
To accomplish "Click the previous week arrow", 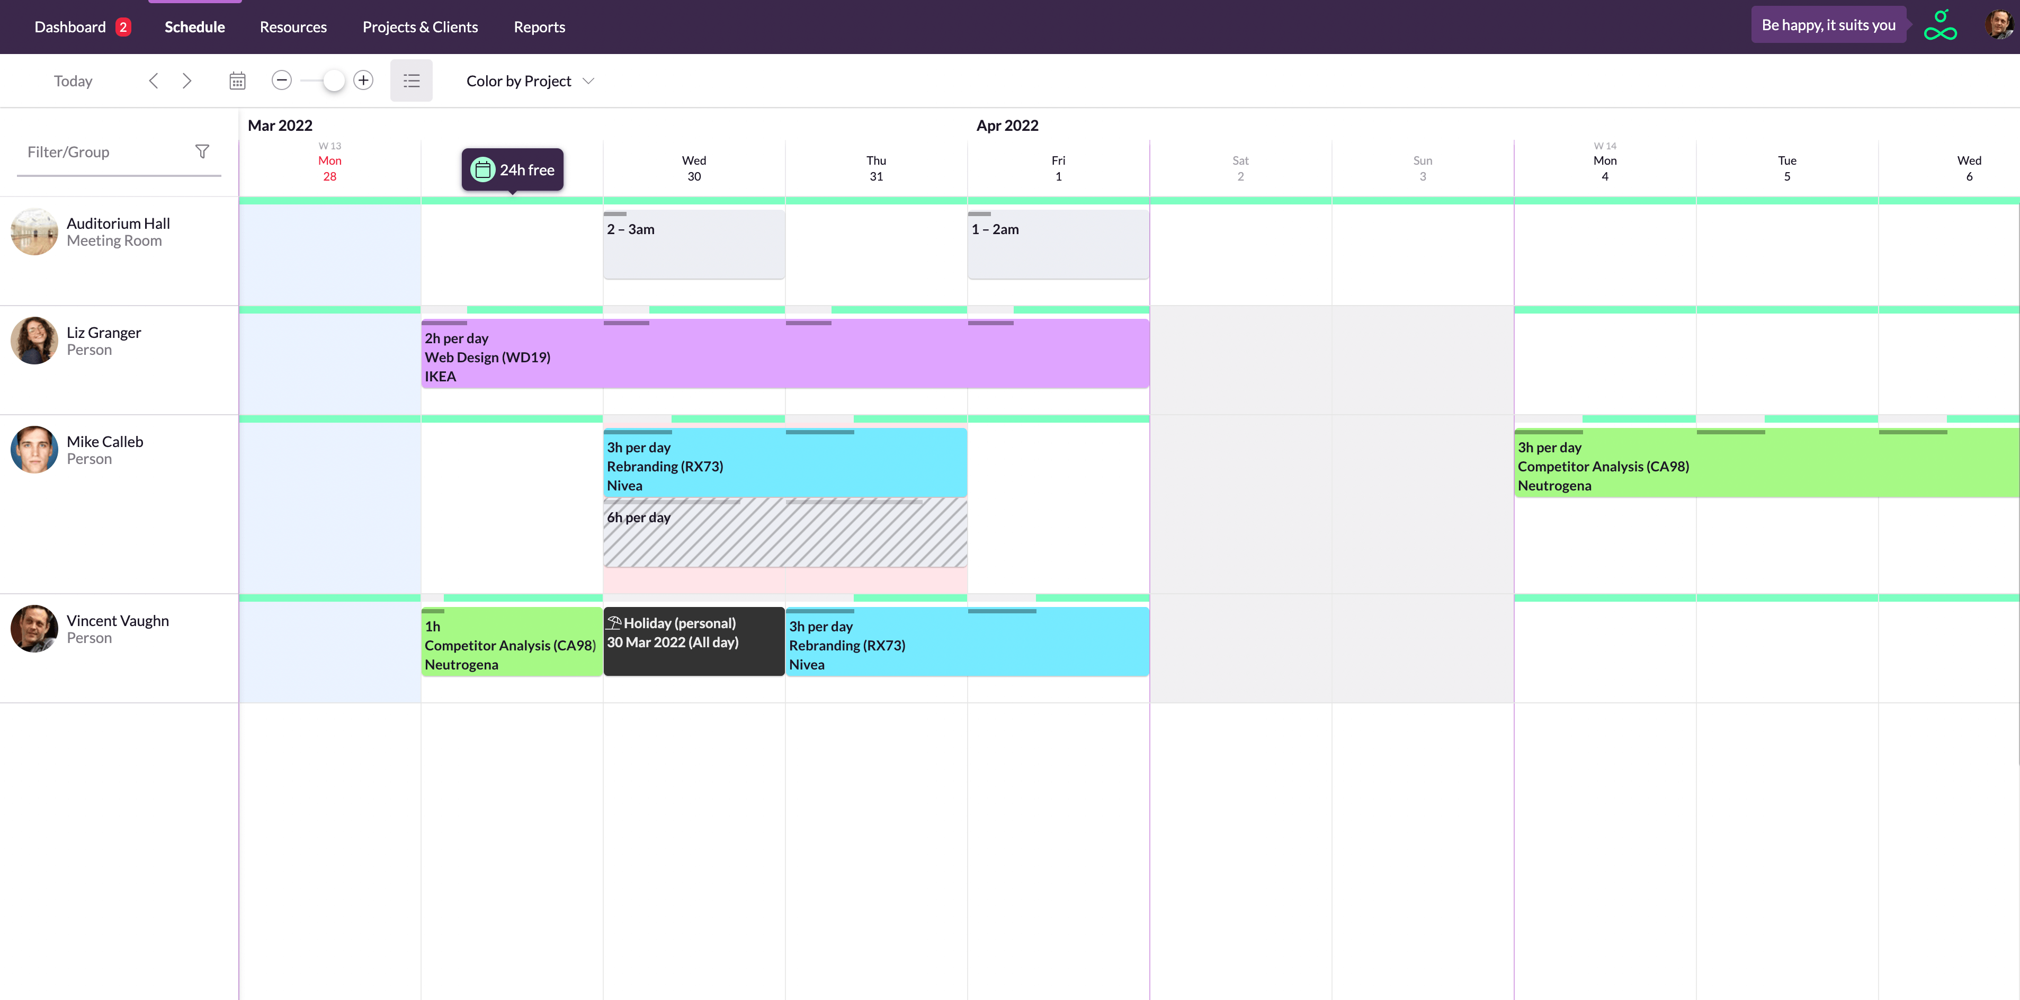I will (154, 81).
